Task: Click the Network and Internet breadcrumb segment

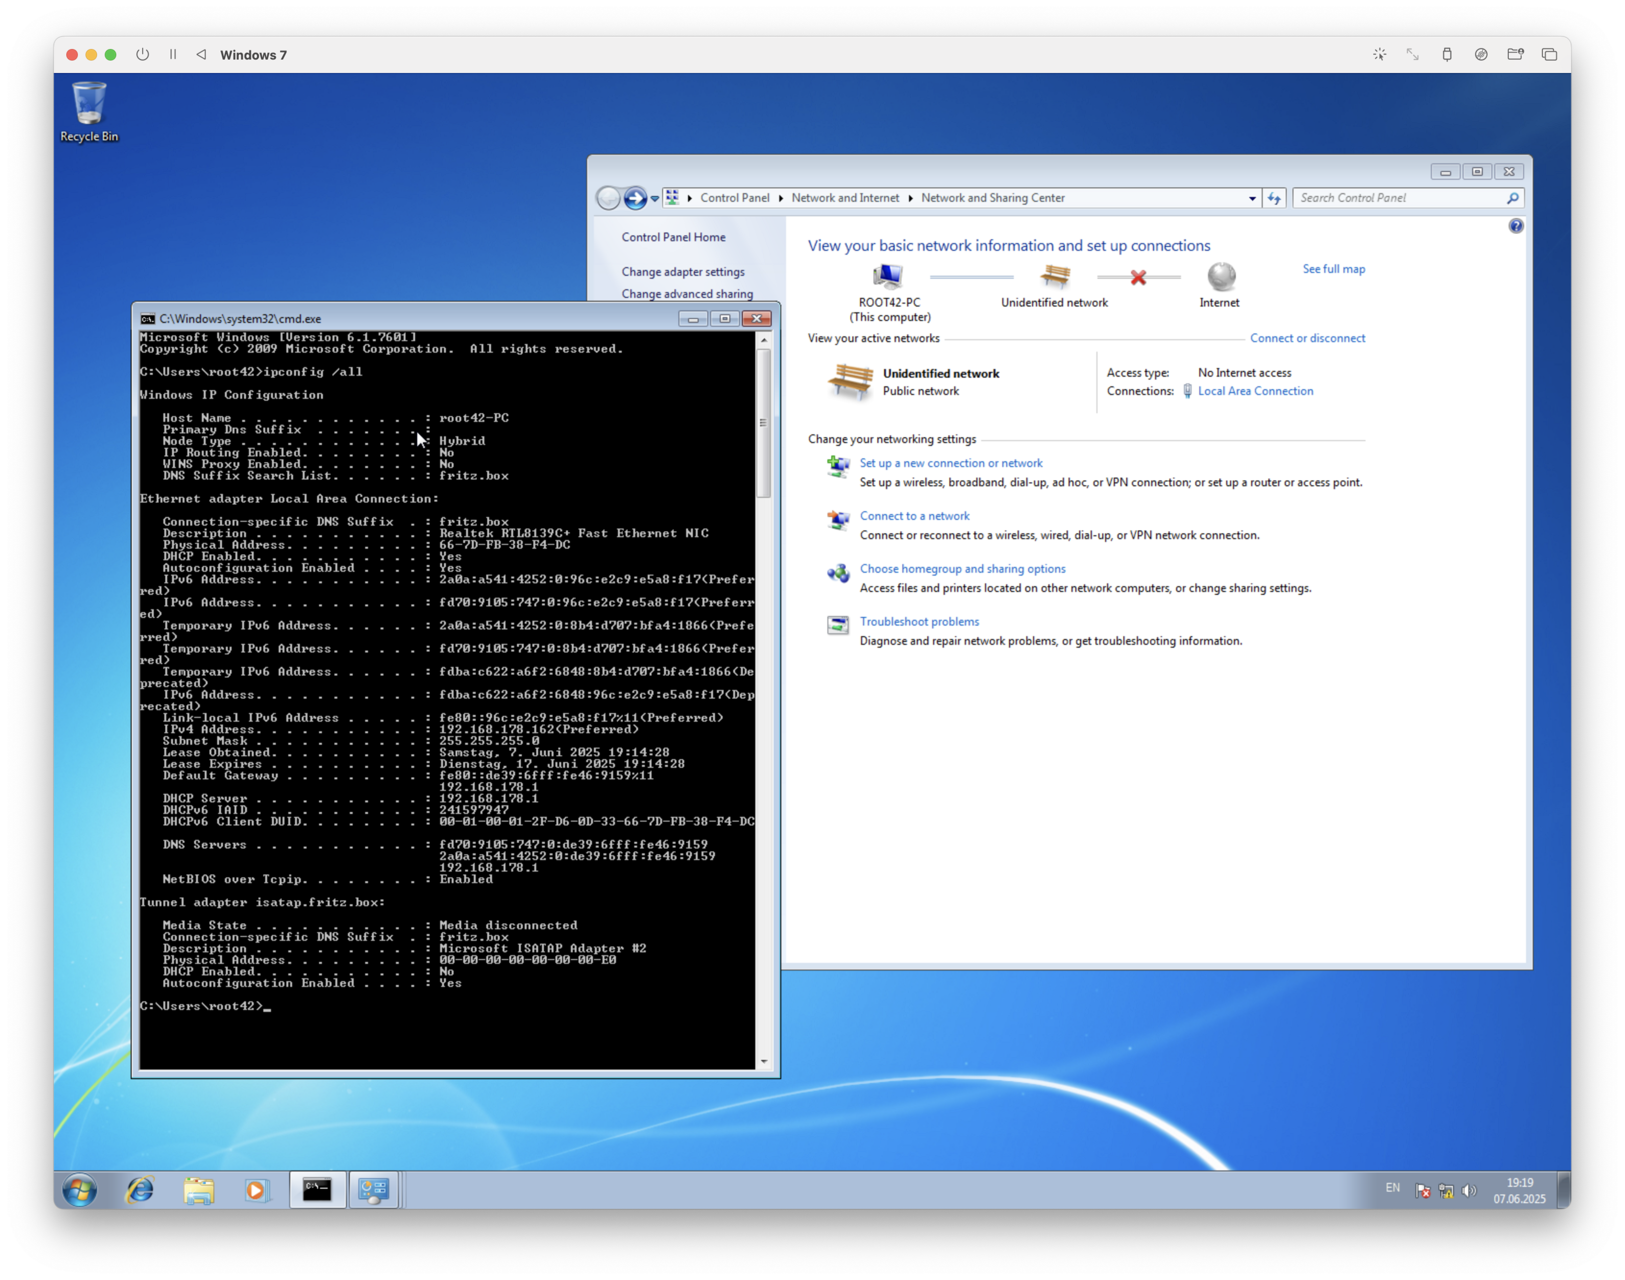Action: (845, 198)
